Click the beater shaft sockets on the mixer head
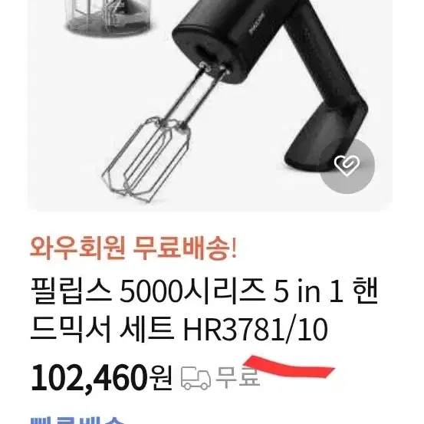 tap(215, 67)
